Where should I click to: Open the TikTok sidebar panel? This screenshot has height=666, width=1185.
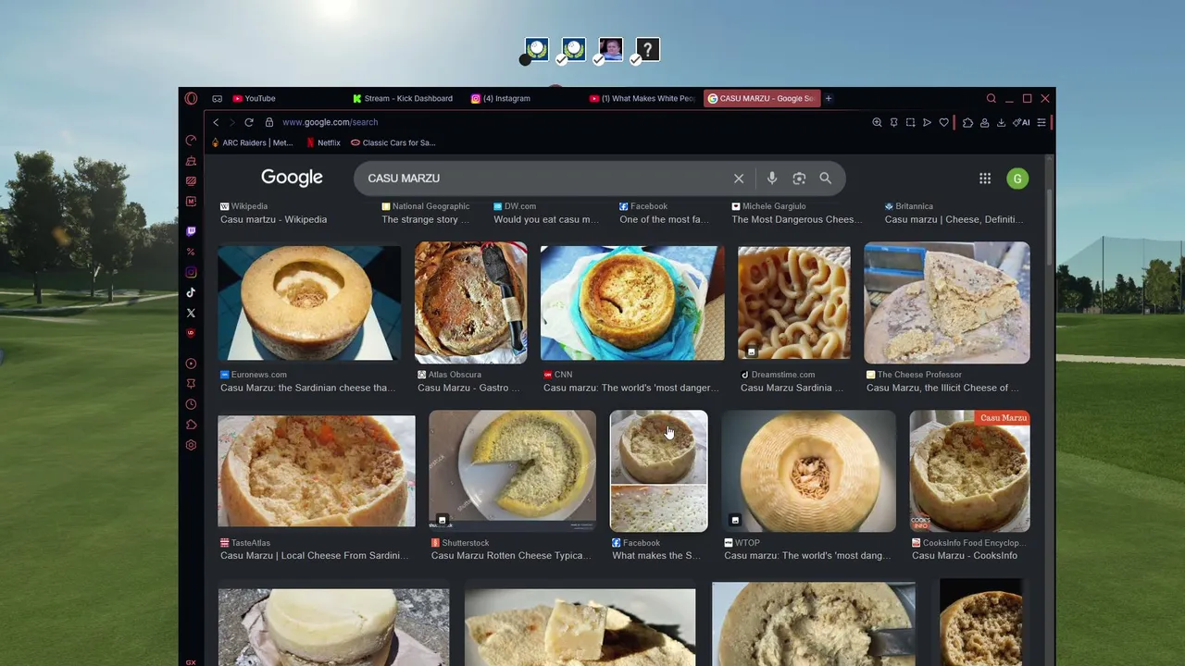pos(191,292)
